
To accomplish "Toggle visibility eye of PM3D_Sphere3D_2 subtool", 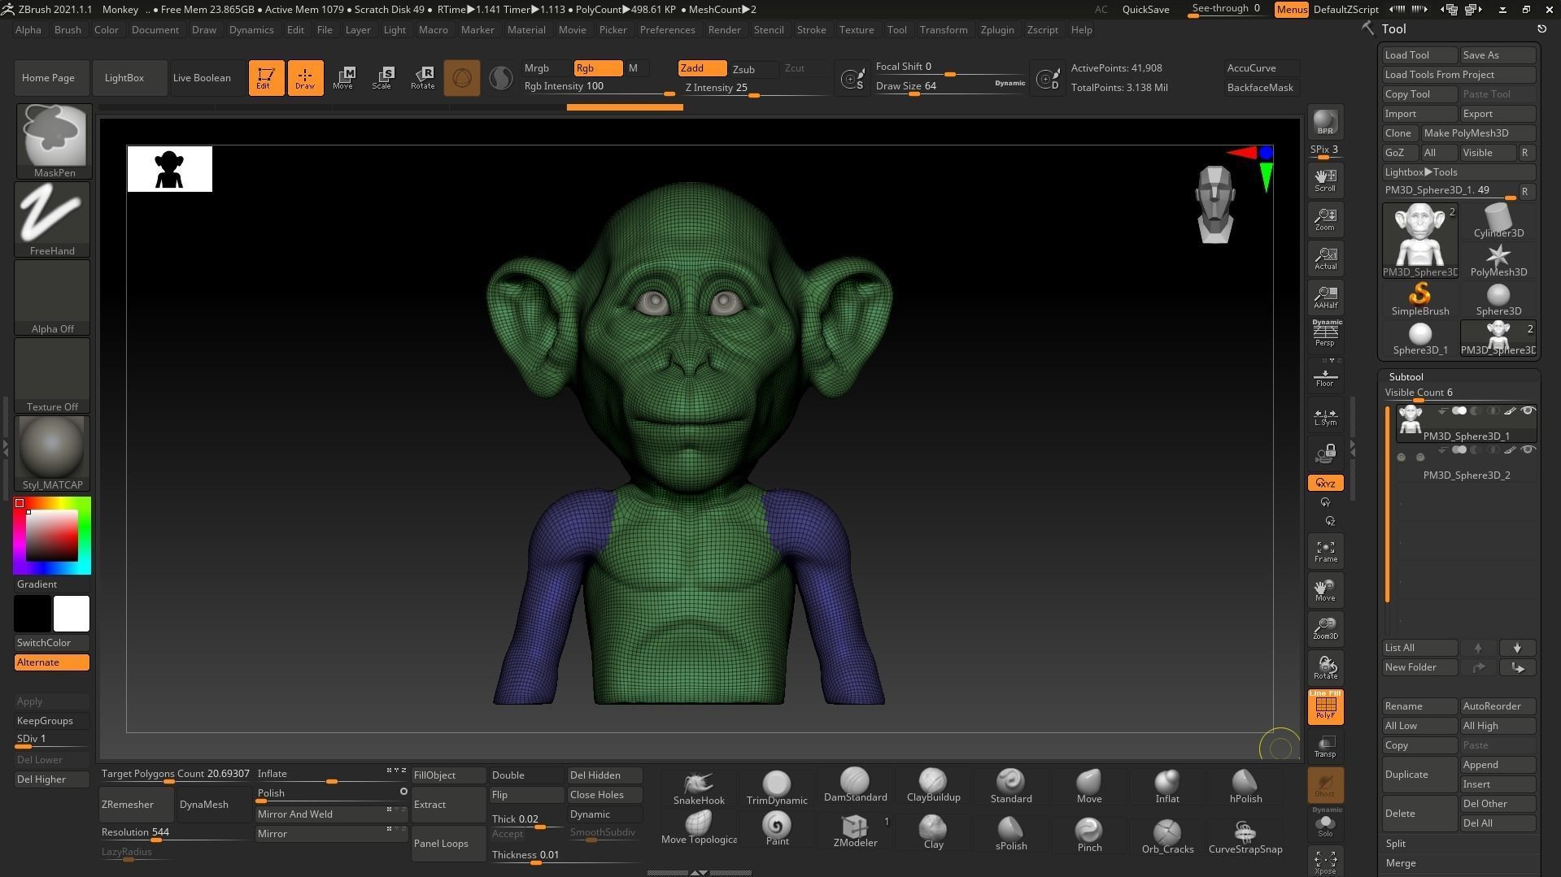I will 1528,449.
